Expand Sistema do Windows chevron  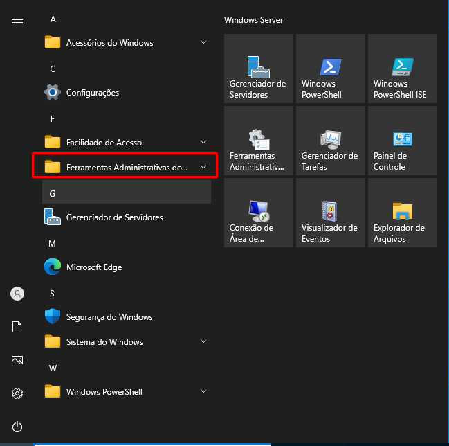click(x=203, y=341)
